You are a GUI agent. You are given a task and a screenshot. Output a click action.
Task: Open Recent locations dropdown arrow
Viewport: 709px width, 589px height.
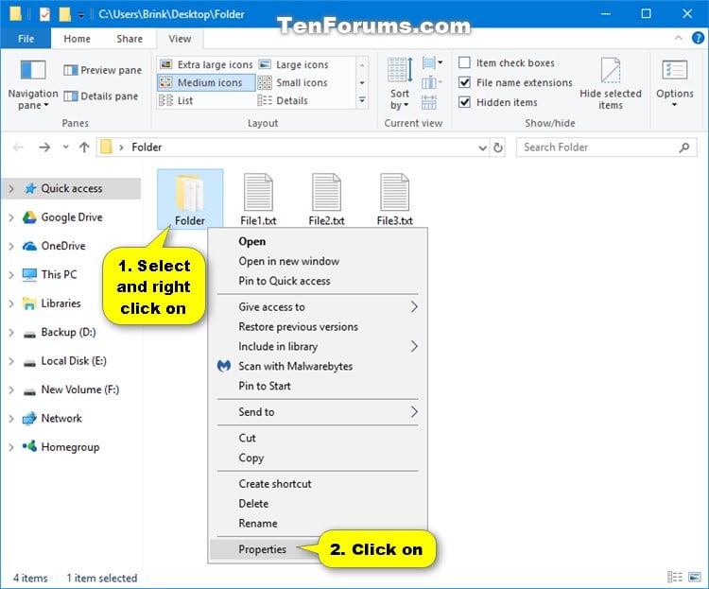pos(66,147)
